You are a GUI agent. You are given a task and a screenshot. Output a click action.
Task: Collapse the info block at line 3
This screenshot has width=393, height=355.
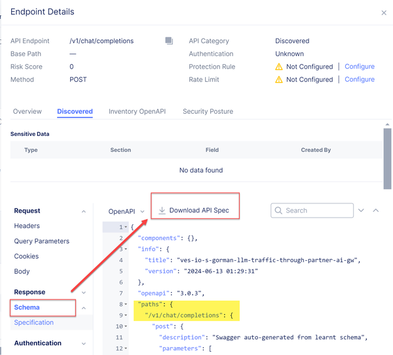tap(125, 249)
